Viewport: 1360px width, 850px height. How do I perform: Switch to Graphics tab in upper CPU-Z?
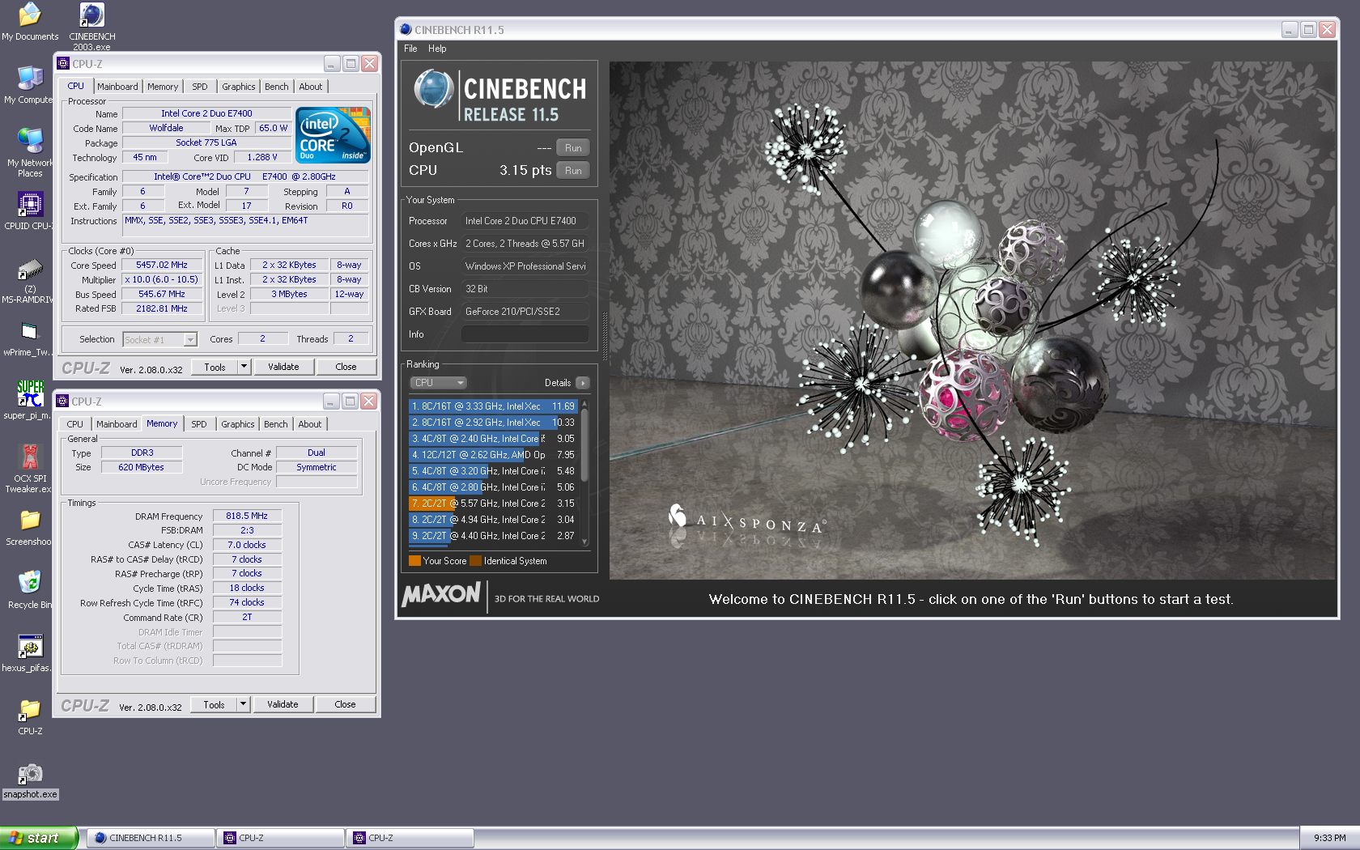tap(239, 87)
